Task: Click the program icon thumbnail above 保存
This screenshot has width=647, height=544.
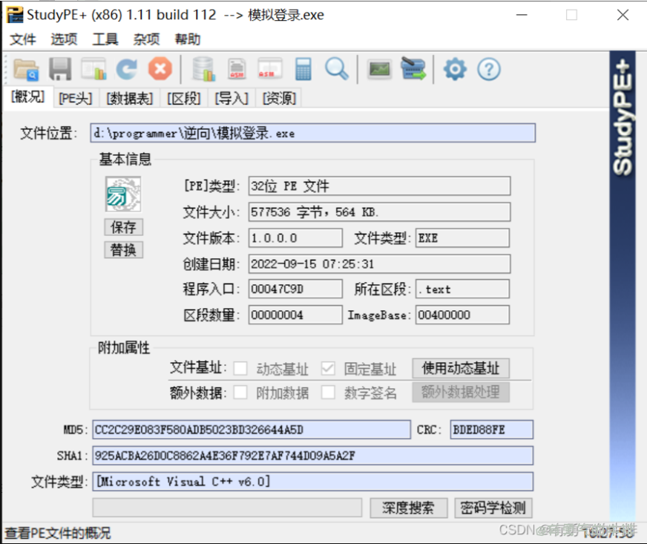Action: tap(123, 194)
